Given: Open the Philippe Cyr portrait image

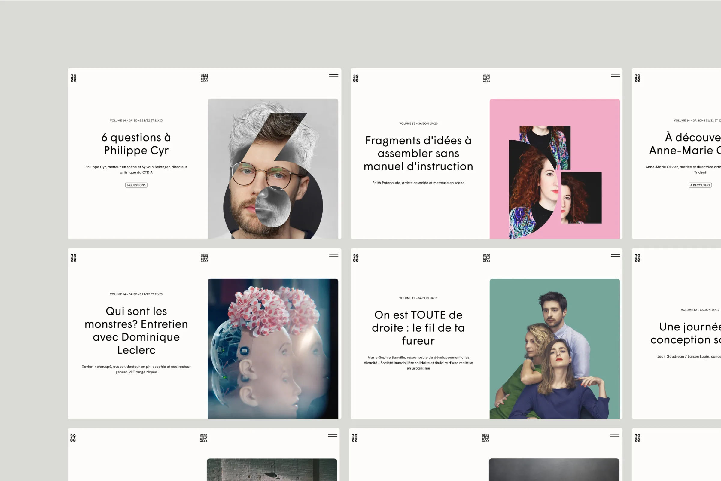Looking at the screenshot, I should 273,169.
